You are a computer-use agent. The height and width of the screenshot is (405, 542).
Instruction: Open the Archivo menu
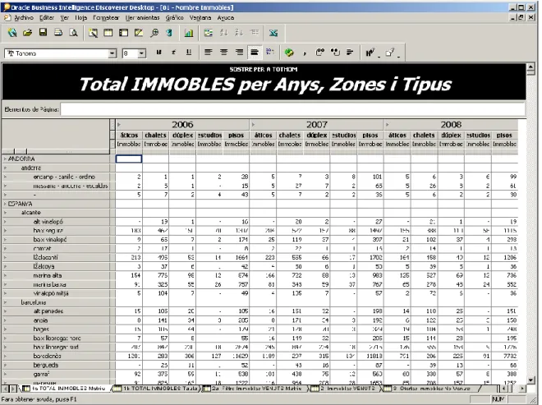click(x=24, y=17)
